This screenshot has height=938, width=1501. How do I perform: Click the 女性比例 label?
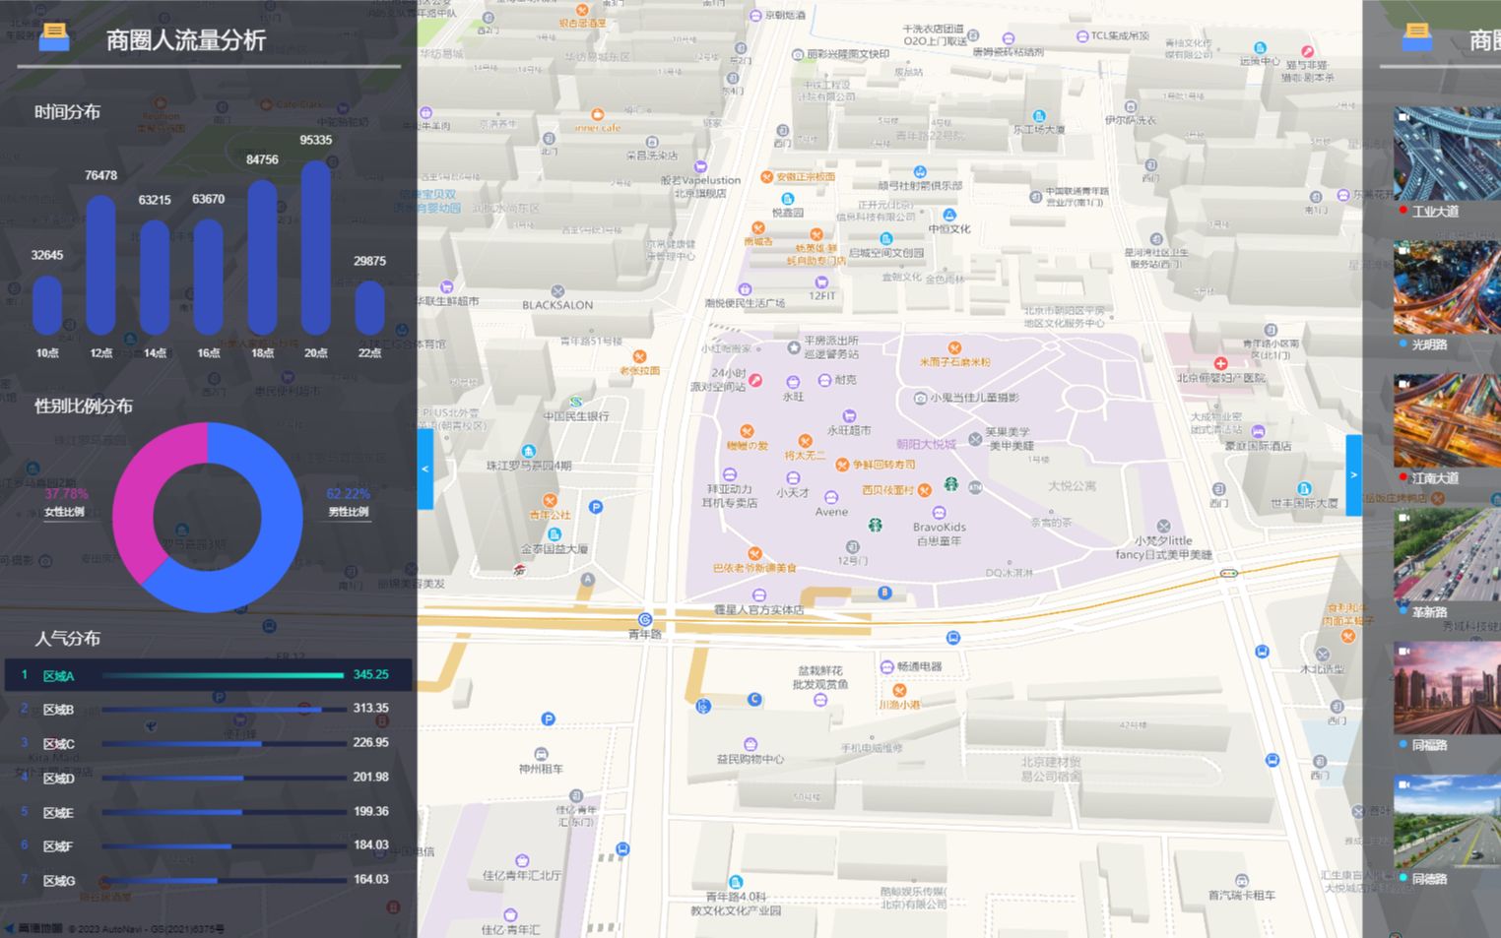click(x=65, y=512)
